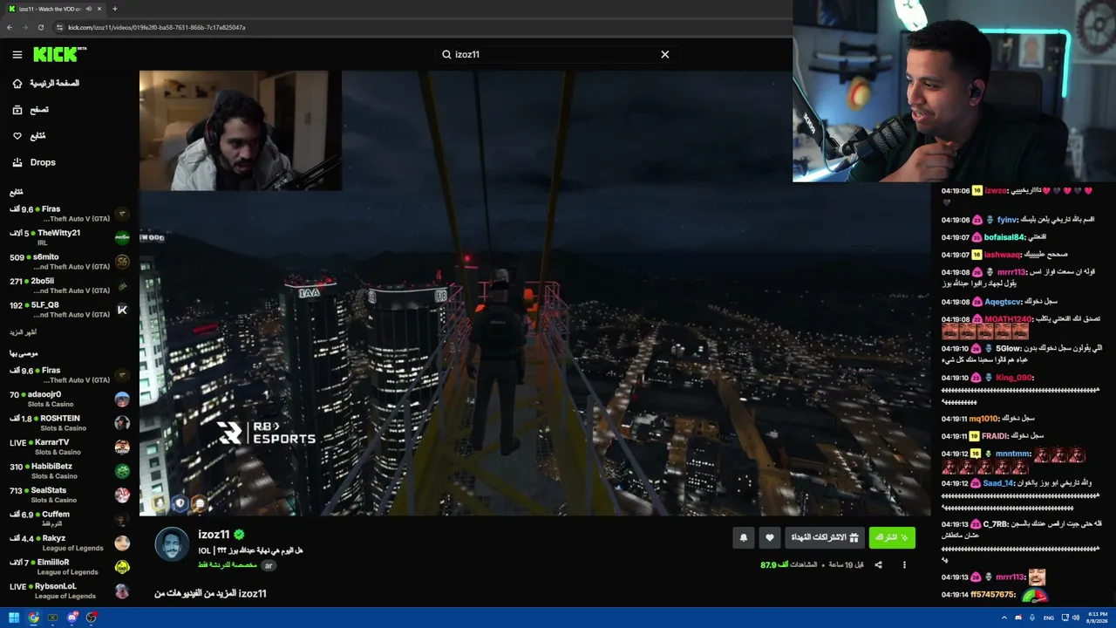Click Gift Subs (الاشتراكات المهداة) button

click(824, 538)
